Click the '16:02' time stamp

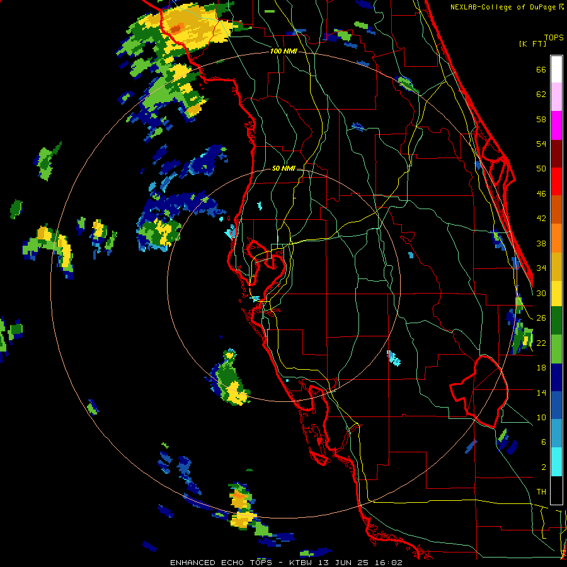[x=389, y=563]
